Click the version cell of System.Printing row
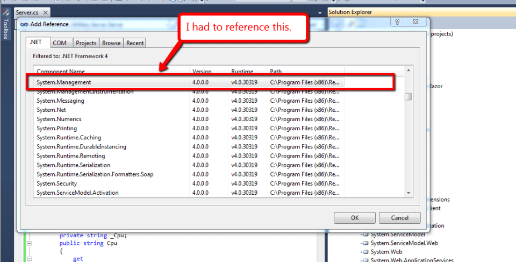Image resolution: width=516 pixels, height=262 pixels. (x=200, y=129)
